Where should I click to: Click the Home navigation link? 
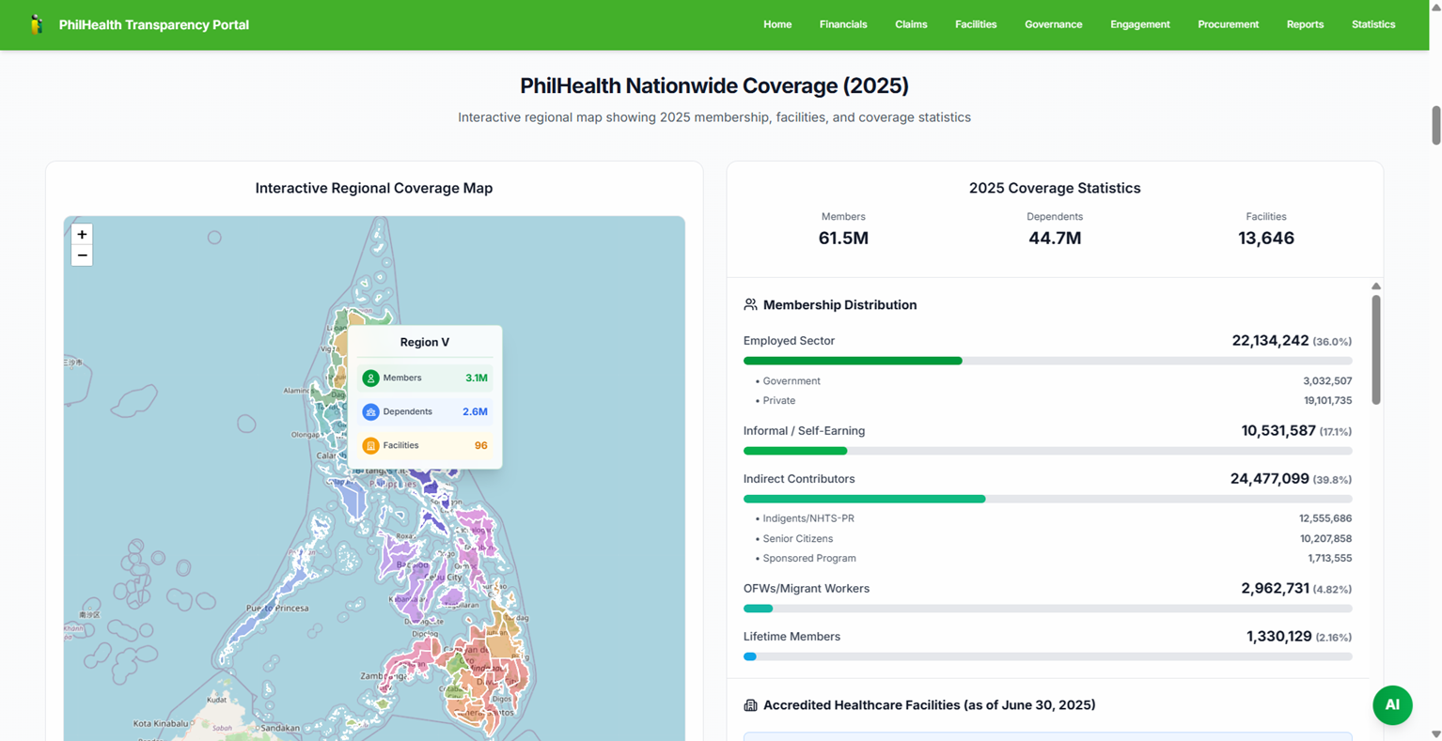[777, 24]
